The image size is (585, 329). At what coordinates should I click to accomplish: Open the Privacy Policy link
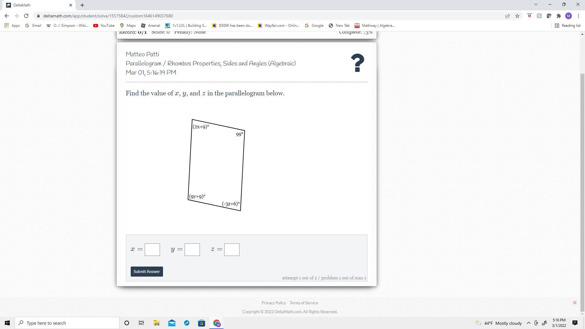point(274,303)
